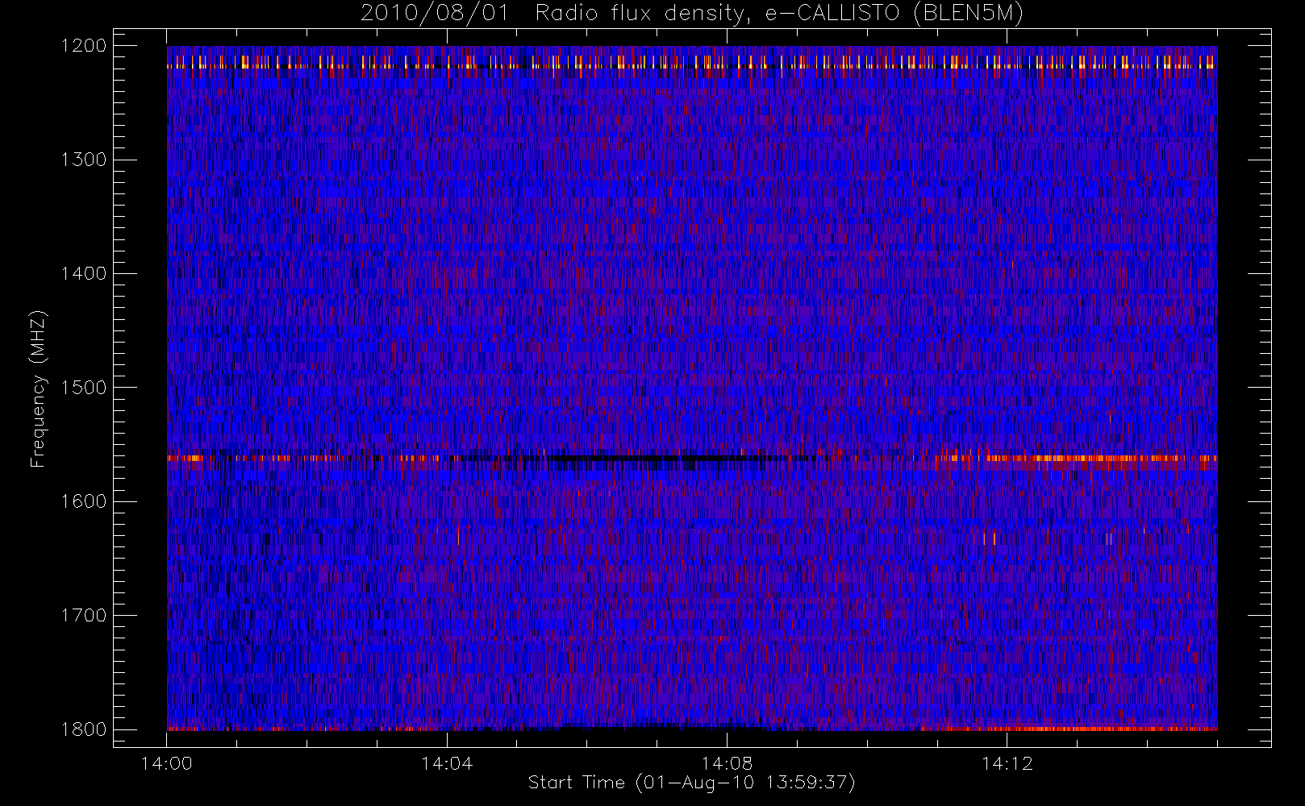This screenshot has width=1305, height=806.
Task: Click the 1700 frequency tick label
Action: (x=85, y=616)
